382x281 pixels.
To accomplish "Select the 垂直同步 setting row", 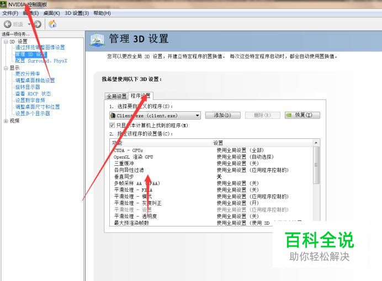I will [x=211, y=177].
